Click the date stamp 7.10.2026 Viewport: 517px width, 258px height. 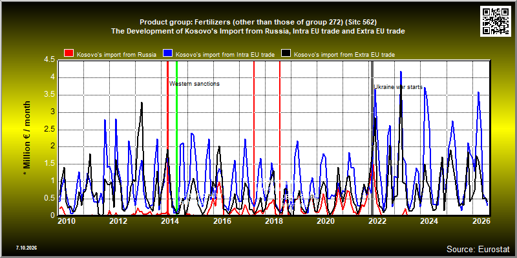click(x=26, y=248)
